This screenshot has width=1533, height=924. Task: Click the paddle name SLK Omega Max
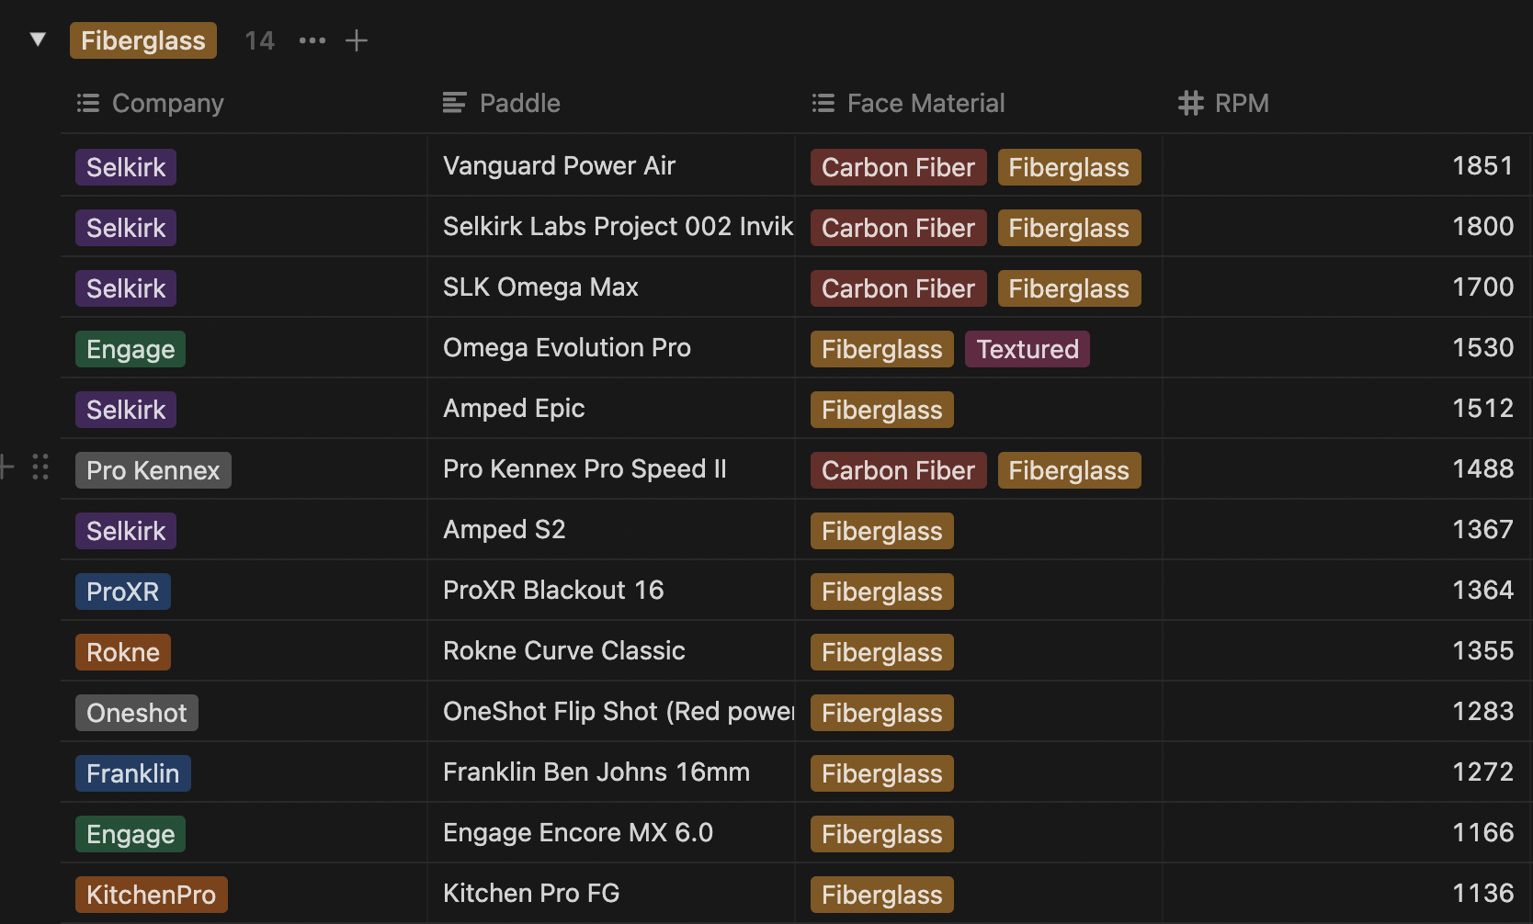tap(540, 287)
